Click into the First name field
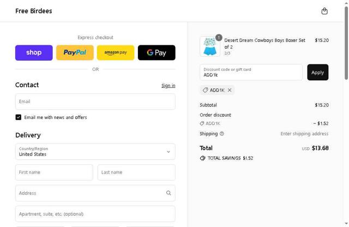The width and height of the screenshot is (349, 227). (x=54, y=172)
